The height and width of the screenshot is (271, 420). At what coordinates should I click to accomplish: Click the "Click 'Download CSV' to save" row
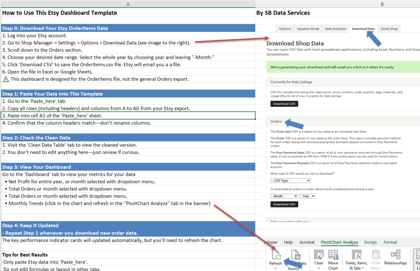[x=128, y=64]
